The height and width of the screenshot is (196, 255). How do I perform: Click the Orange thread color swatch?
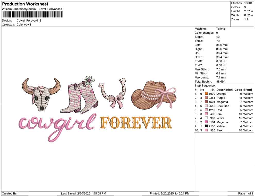[x=206, y=94]
